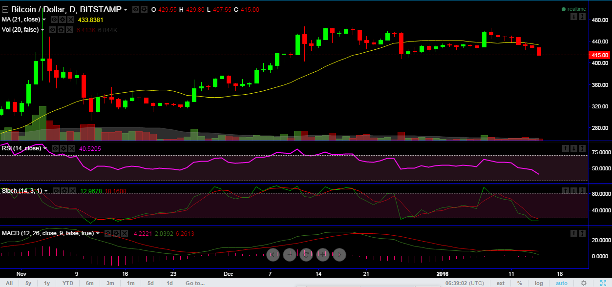Toggle log scale mode
Screen dimensions: 612x287
pos(539,283)
